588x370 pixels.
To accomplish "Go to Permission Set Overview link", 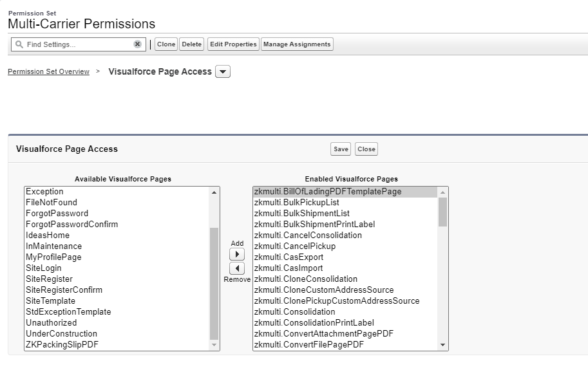I will tap(48, 71).
